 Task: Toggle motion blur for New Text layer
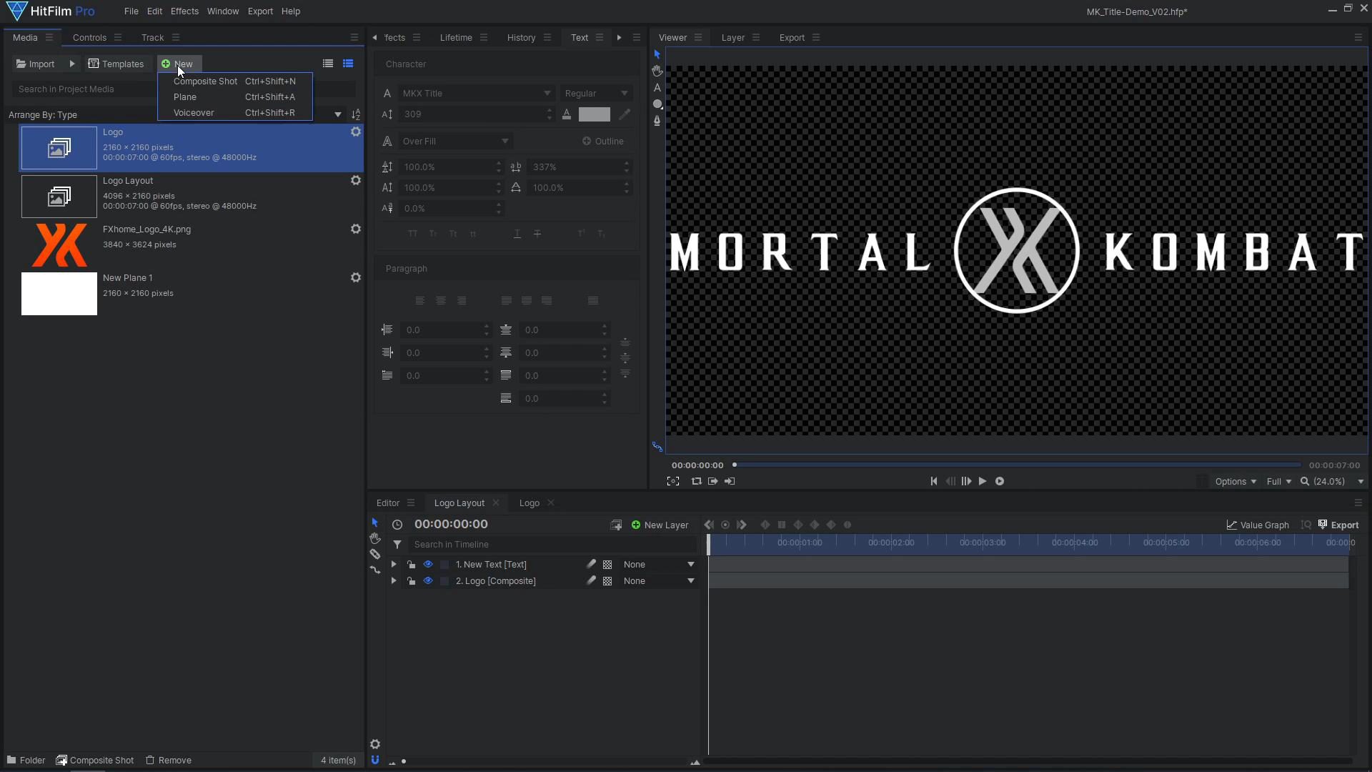pos(591,565)
